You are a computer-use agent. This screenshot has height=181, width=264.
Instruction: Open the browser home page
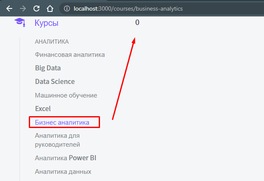tap(50, 8)
